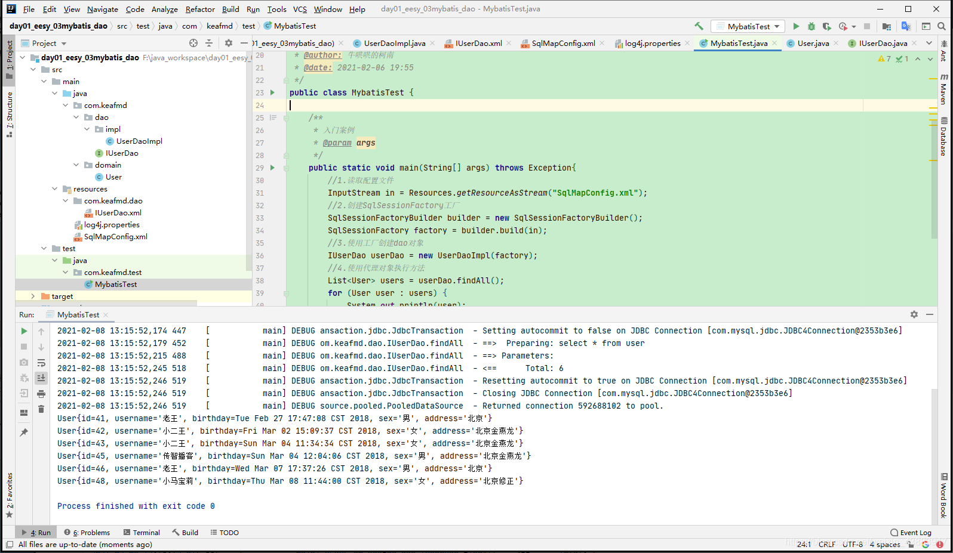The width and height of the screenshot is (953, 553).
Task: Open the Problems tool window
Action: (x=87, y=532)
